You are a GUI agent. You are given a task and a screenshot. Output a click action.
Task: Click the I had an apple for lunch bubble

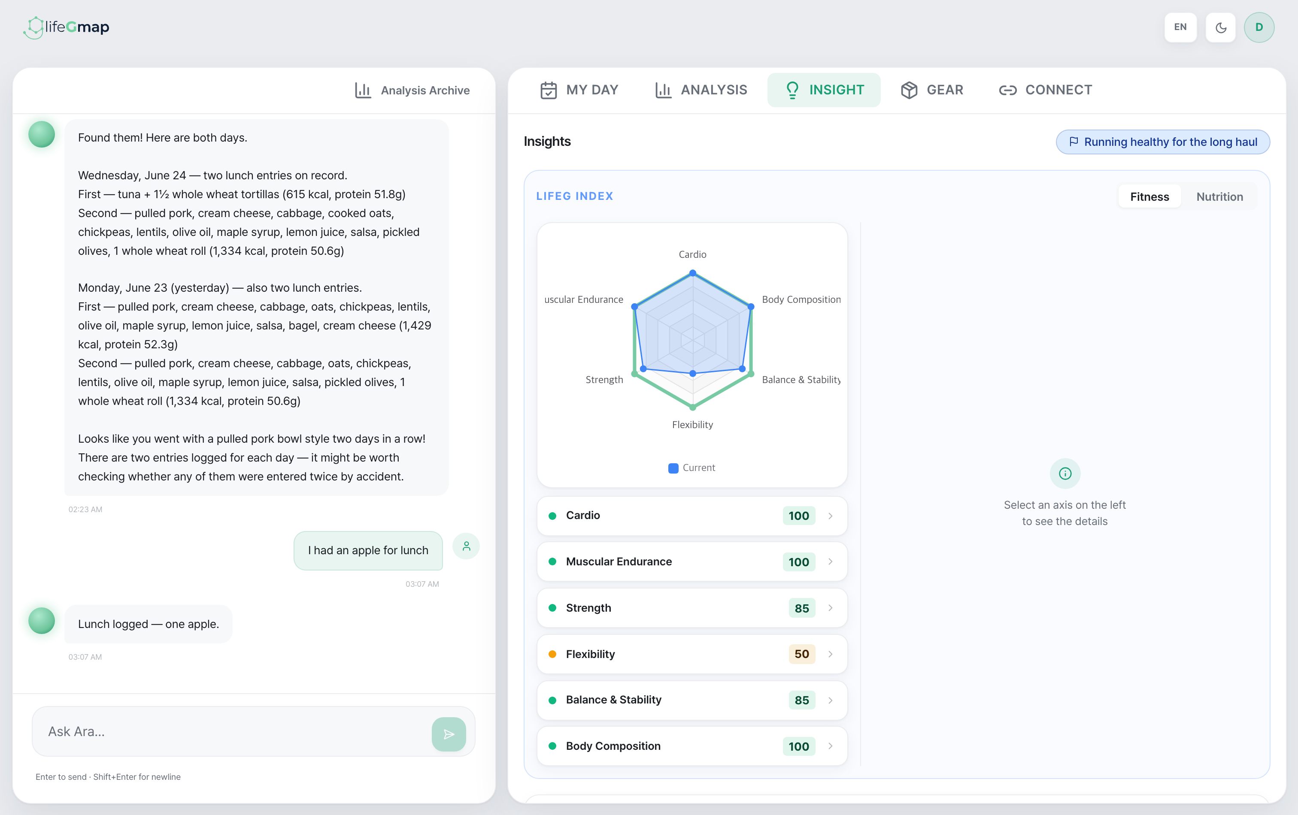click(368, 550)
